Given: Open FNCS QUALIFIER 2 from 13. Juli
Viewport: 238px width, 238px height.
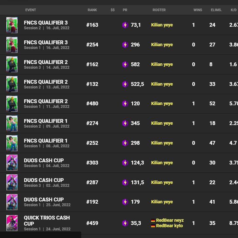Looking at the screenshot, I should tap(46, 82).
